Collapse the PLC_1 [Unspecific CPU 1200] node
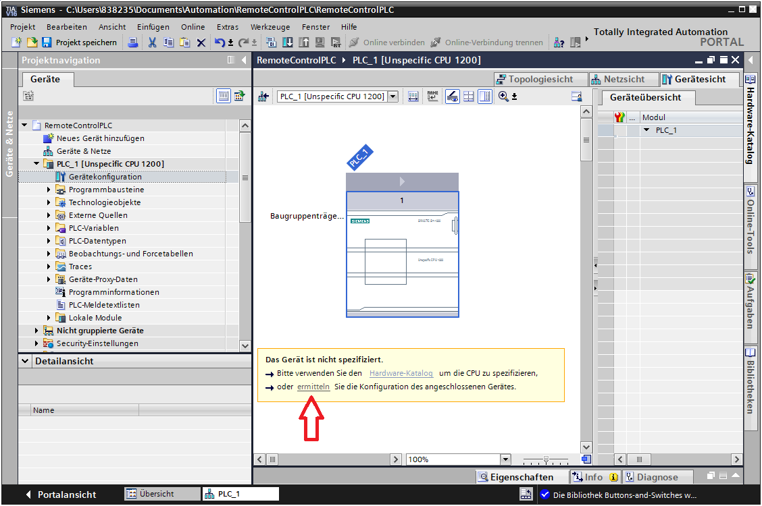The width and height of the screenshot is (762, 506). [x=36, y=163]
